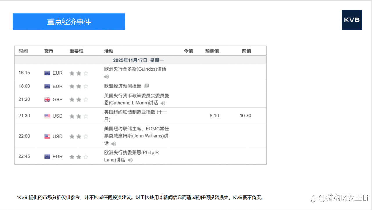Image resolution: width=372 pixels, height=210 pixels.
Task: Open report icon beside 欧盟经济预测报告
Action: point(146,86)
